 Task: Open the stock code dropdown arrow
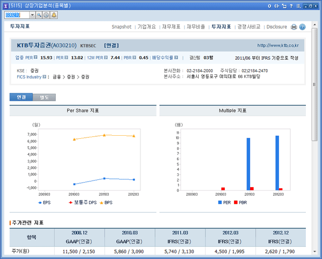coord(32,15)
